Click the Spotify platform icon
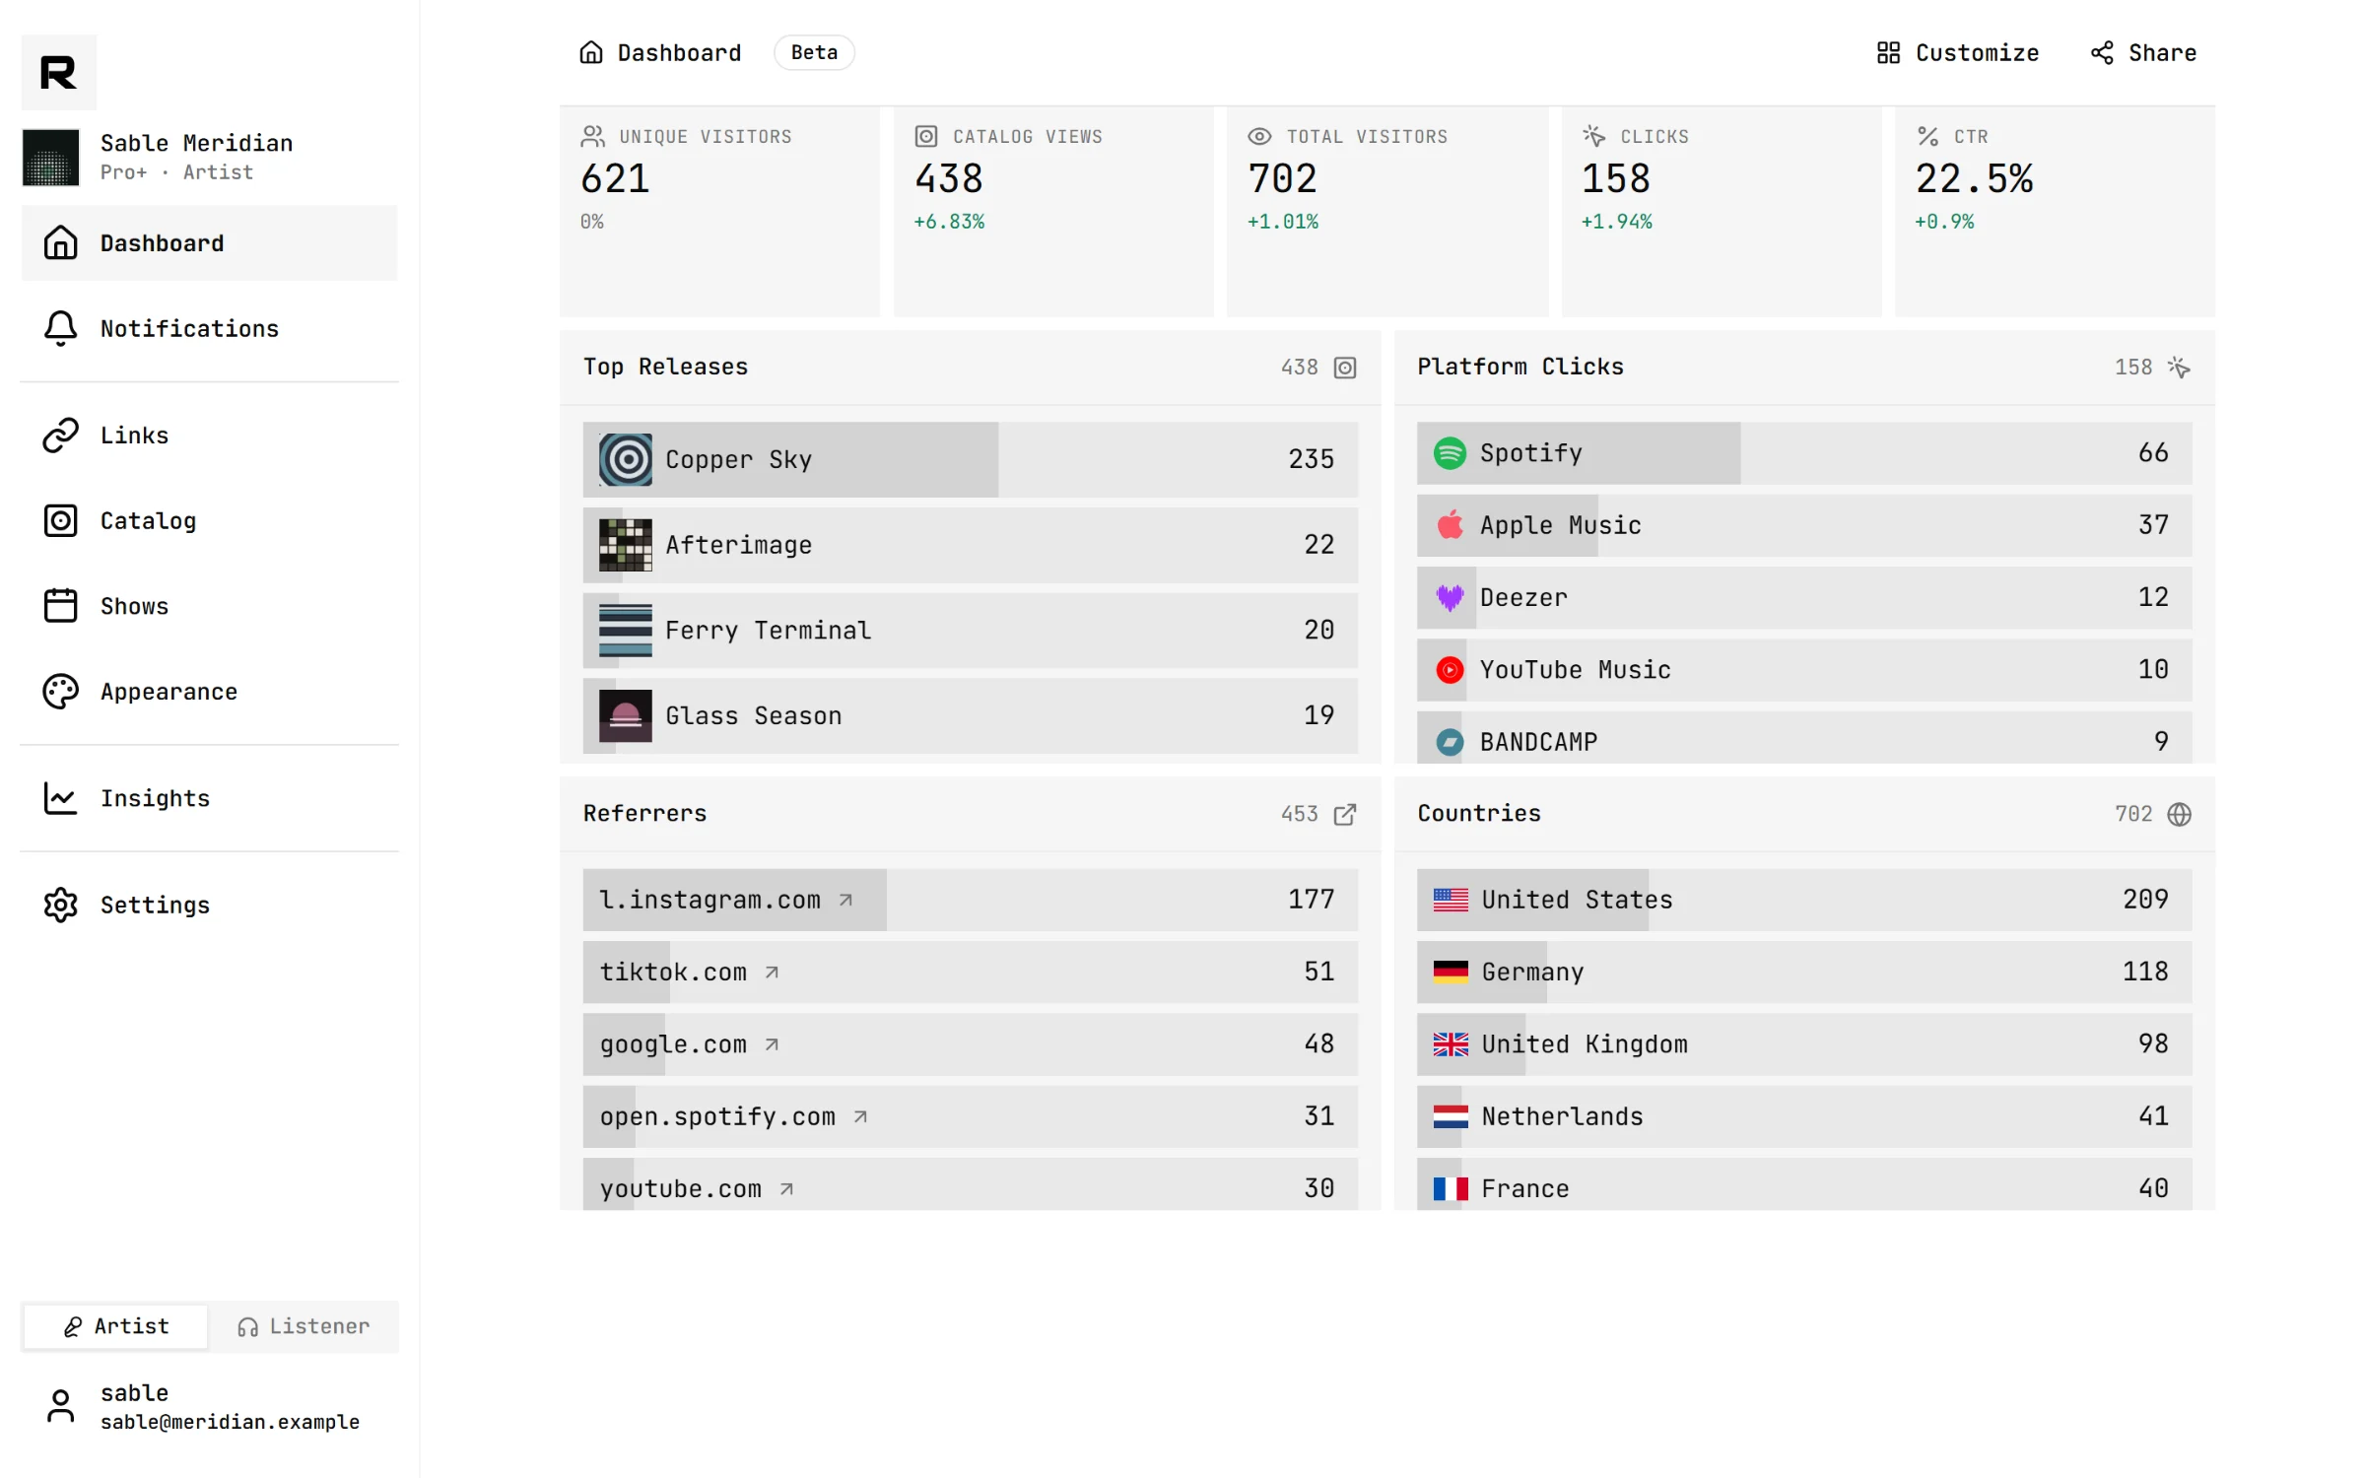 (1450, 453)
